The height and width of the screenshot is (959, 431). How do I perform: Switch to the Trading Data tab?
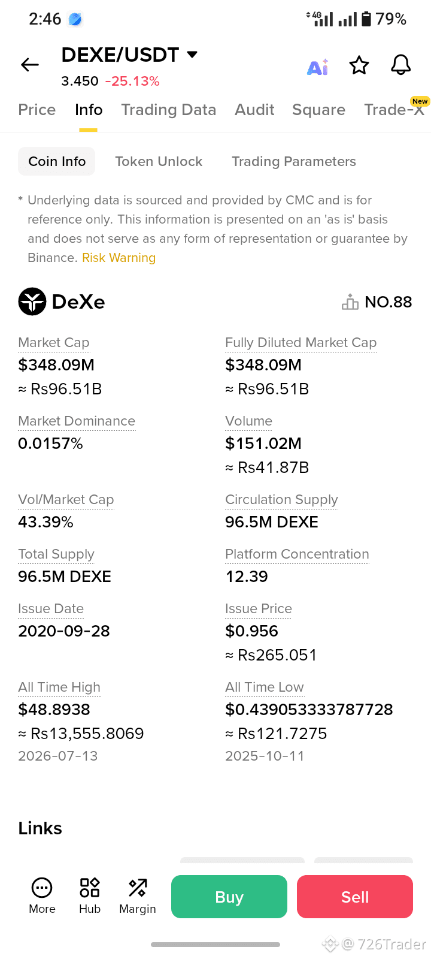coord(169,110)
